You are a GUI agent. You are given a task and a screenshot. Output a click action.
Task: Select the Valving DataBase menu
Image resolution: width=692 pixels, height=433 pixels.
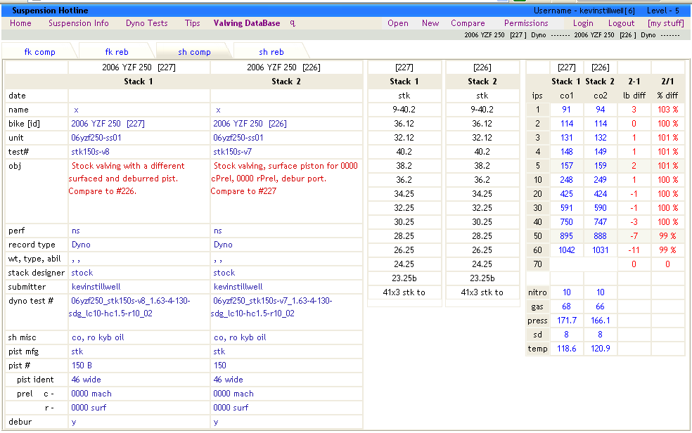(247, 23)
